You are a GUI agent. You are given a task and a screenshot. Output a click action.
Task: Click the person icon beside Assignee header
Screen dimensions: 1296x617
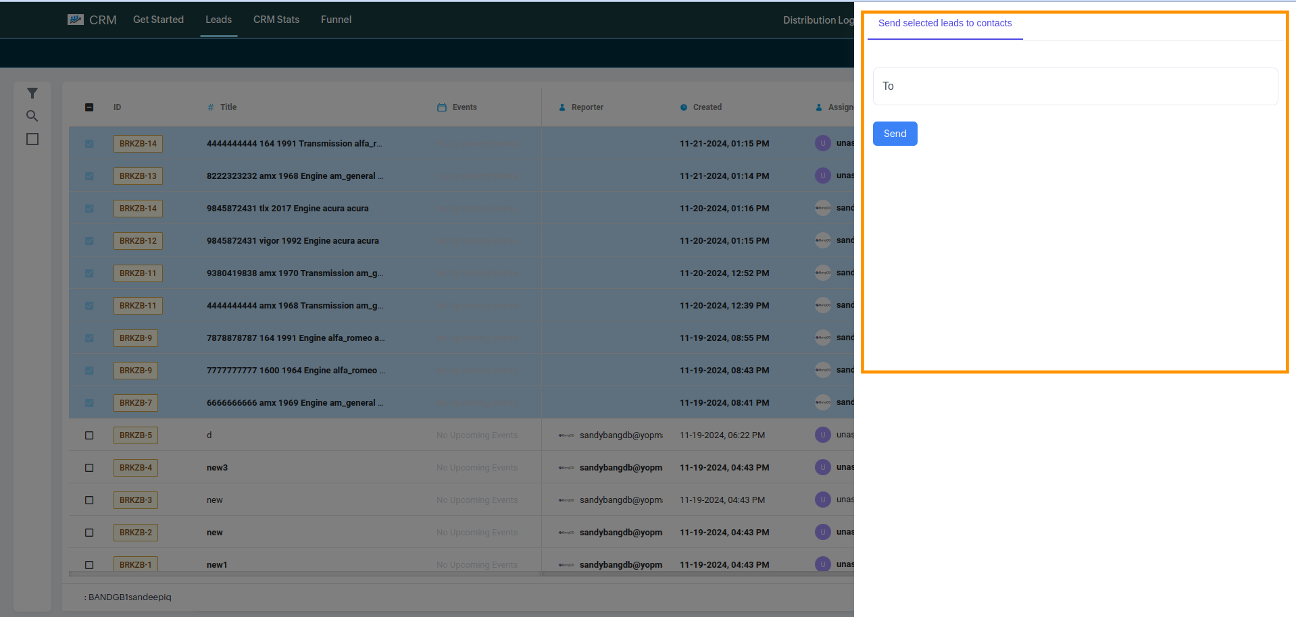point(819,107)
